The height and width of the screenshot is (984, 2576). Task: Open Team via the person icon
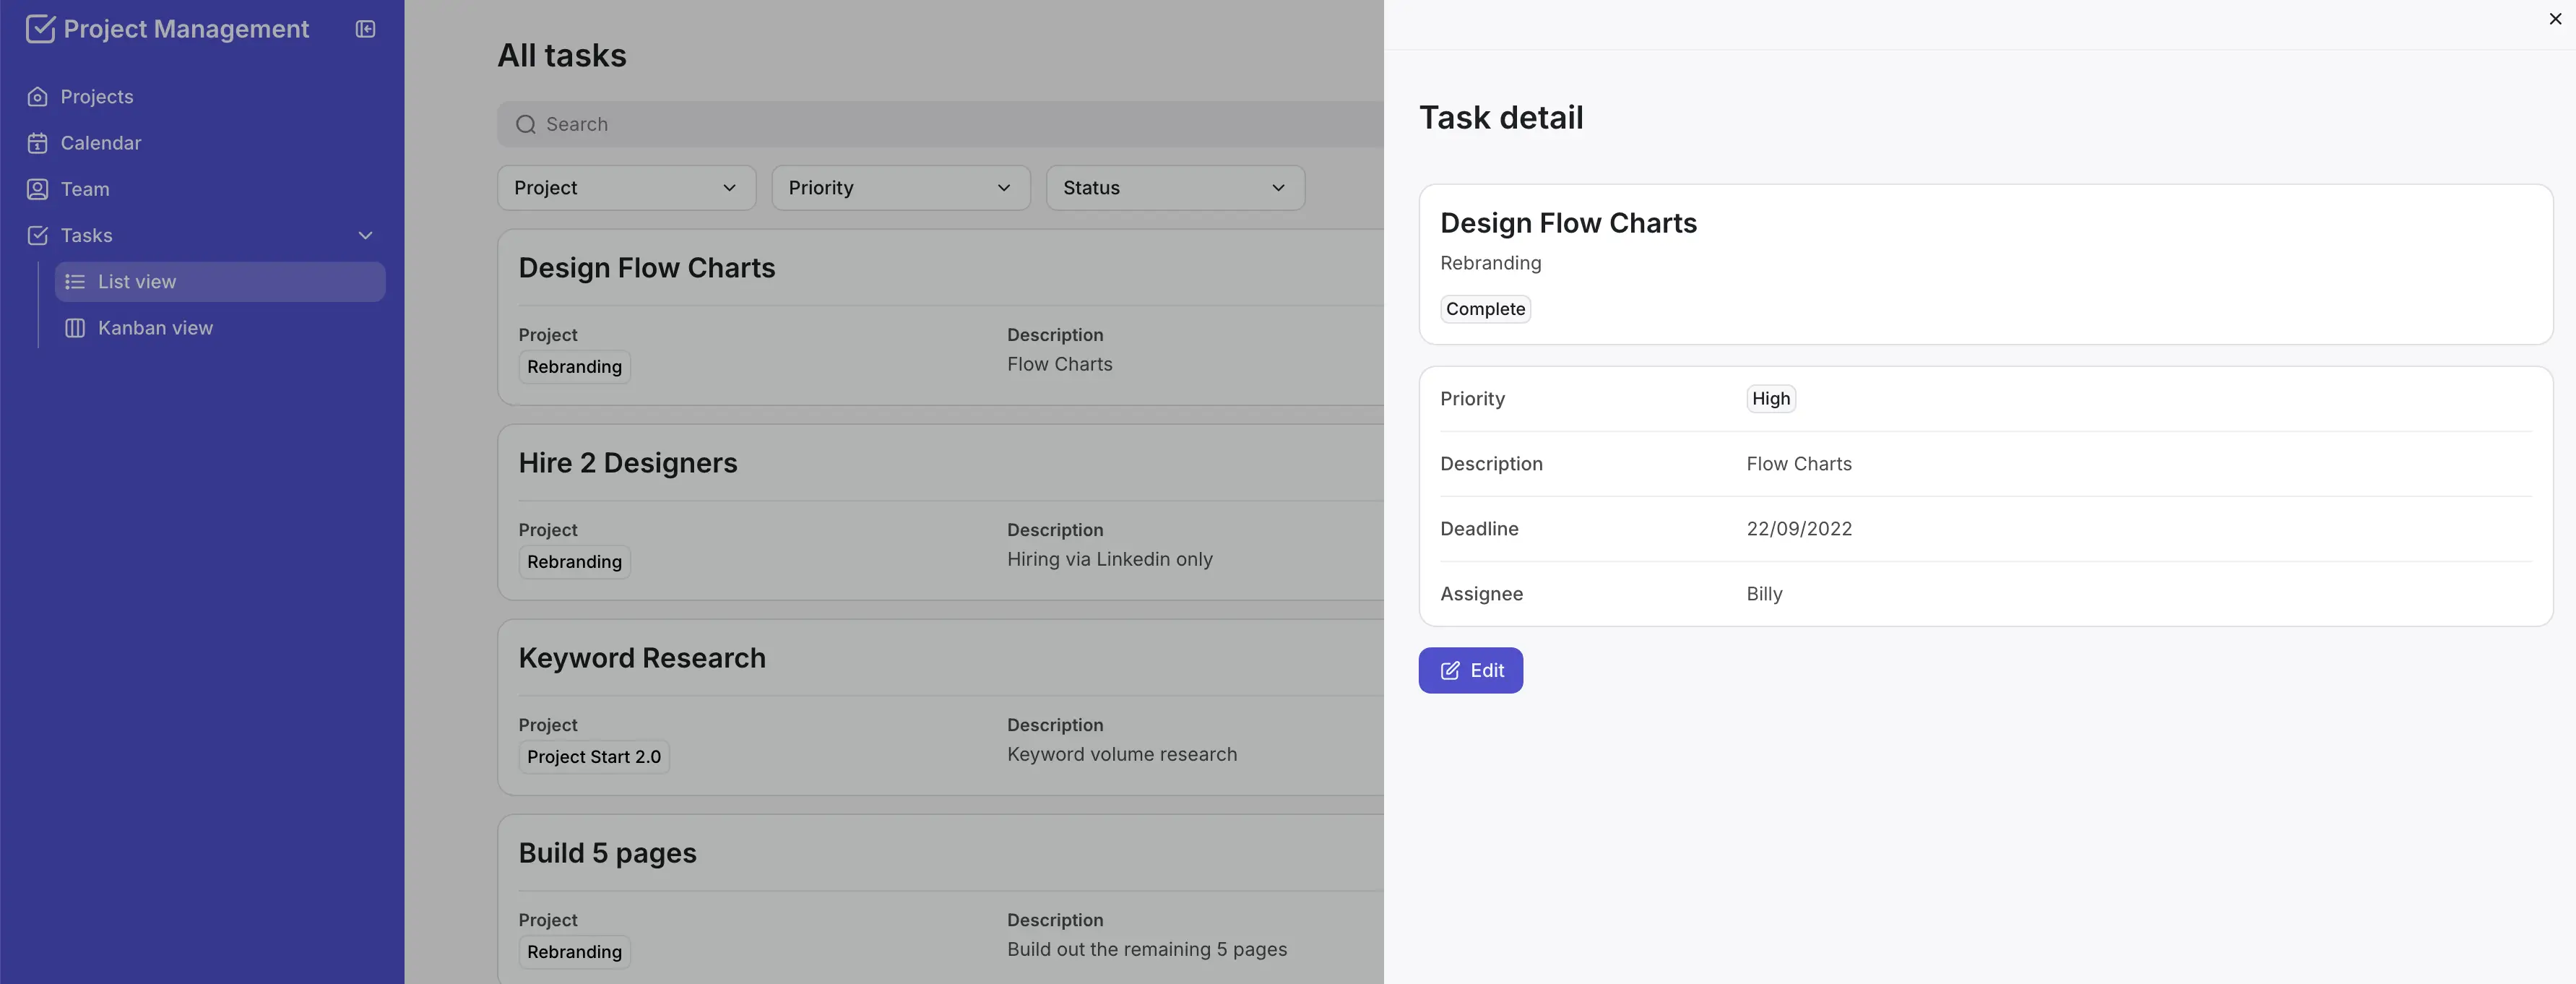[x=37, y=189]
